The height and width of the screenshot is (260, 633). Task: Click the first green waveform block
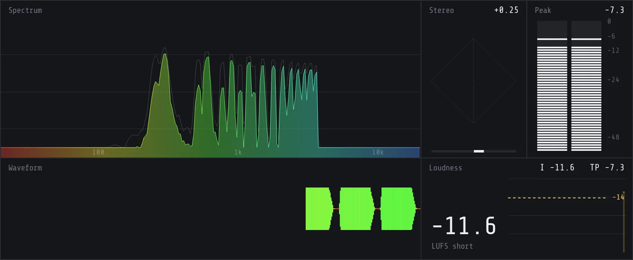(x=319, y=209)
